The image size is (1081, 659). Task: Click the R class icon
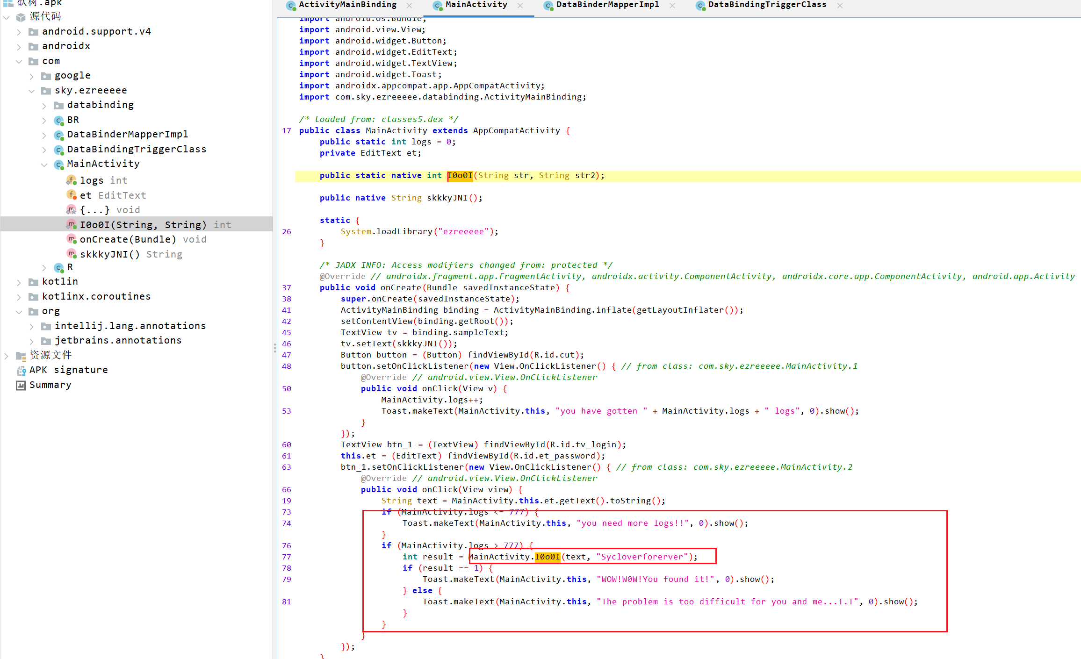tap(58, 267)
